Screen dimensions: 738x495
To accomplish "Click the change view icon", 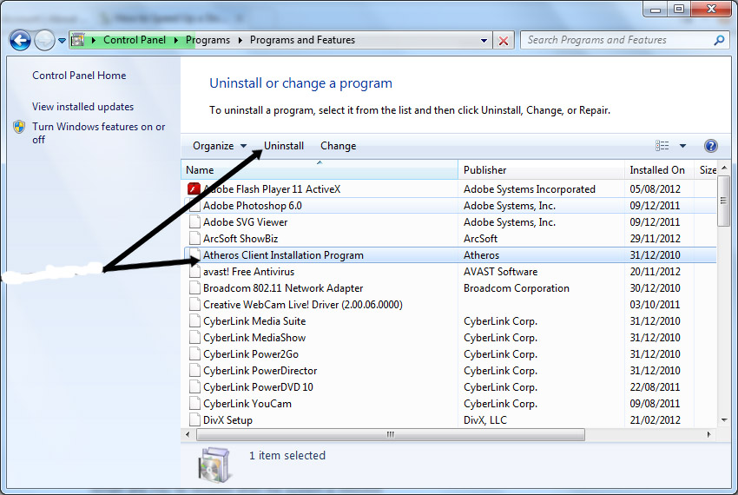I will pyautogui.click(x=662, y=146).
